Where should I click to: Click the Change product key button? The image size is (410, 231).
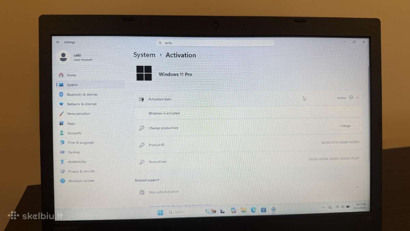click(x=345, y=126)
